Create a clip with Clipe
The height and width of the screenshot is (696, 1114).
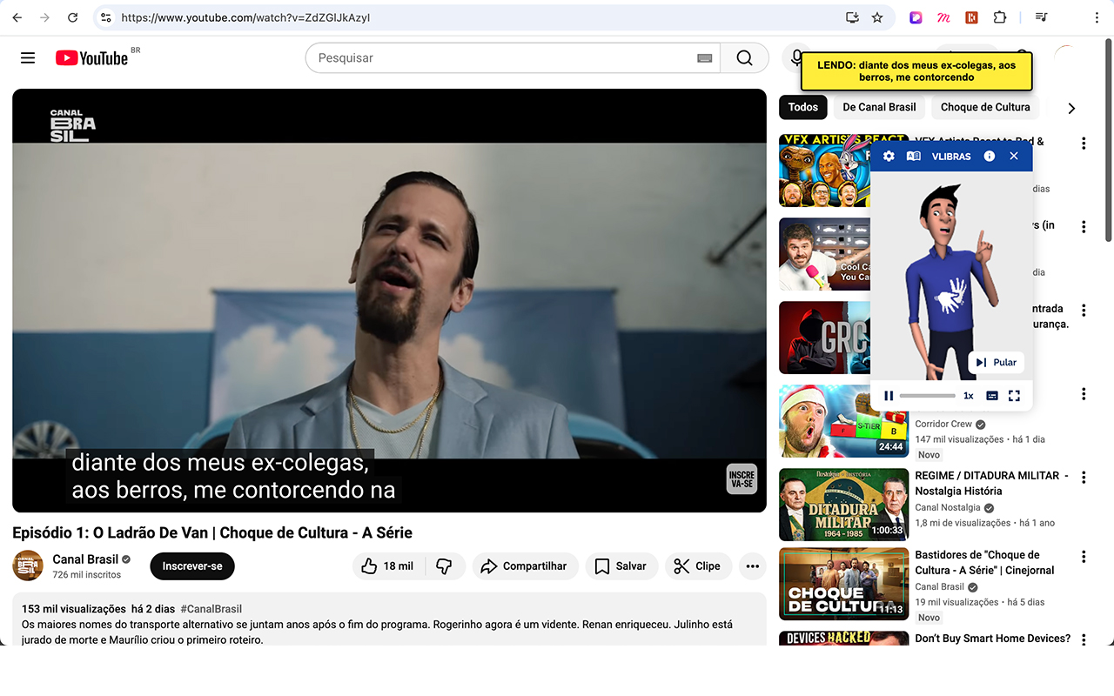(x=698, y=566)
